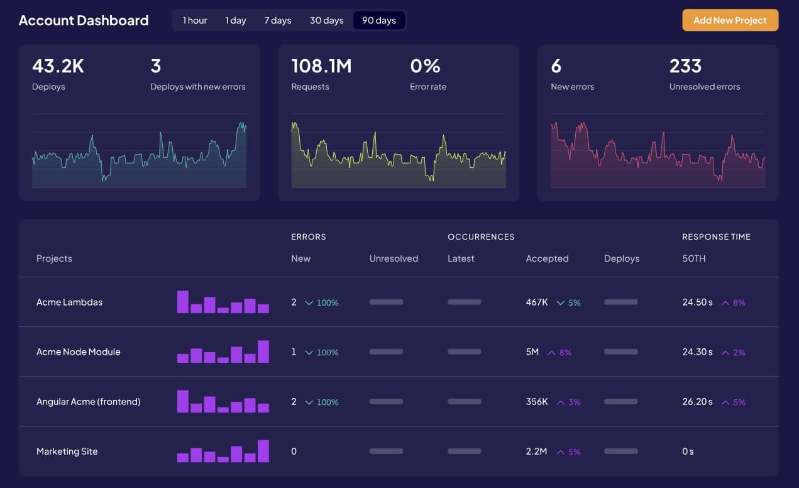Click the OCCURRENCES group header
Screen dimensions: 799x488
481,237
